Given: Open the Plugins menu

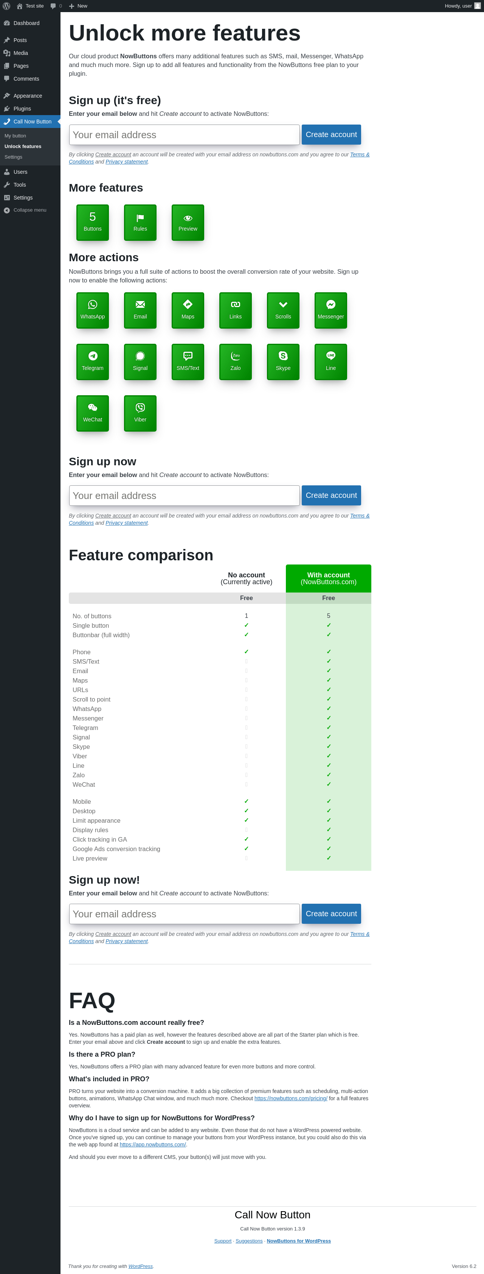Looking at the screenshot, I should 22,109.
